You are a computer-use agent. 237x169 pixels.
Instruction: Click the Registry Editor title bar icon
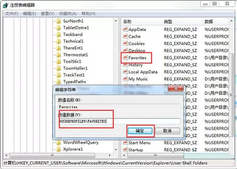pos(6,5)
